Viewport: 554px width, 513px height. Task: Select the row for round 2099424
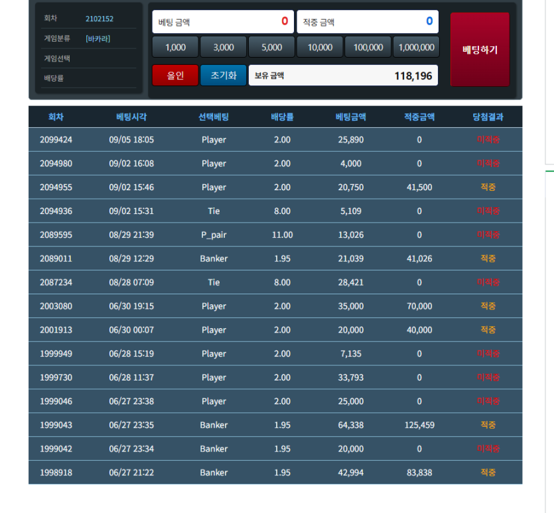click(x=275, y=140)
